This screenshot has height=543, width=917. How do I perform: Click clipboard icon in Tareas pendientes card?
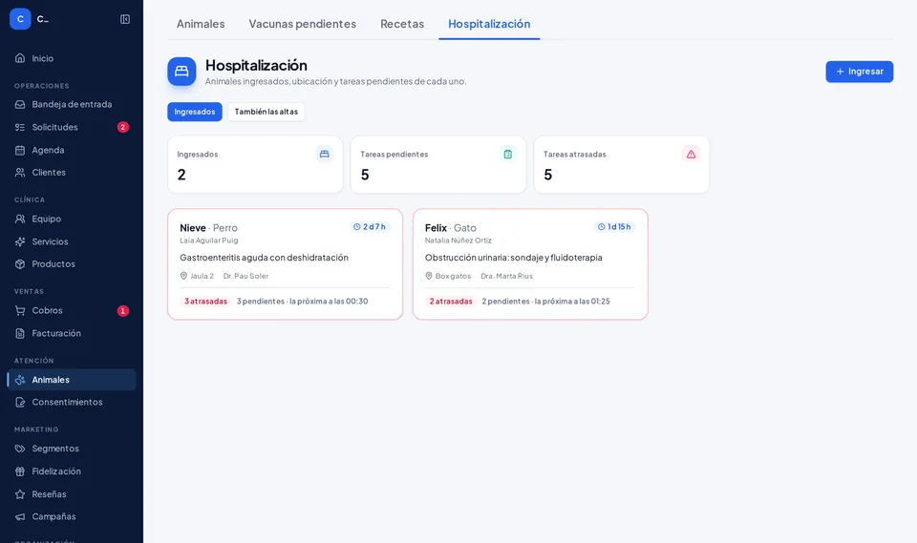(507, 154)
